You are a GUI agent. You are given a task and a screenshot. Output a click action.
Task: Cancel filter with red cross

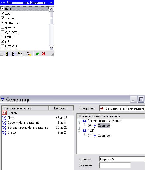pyautogui.click(x=44, y=54)
